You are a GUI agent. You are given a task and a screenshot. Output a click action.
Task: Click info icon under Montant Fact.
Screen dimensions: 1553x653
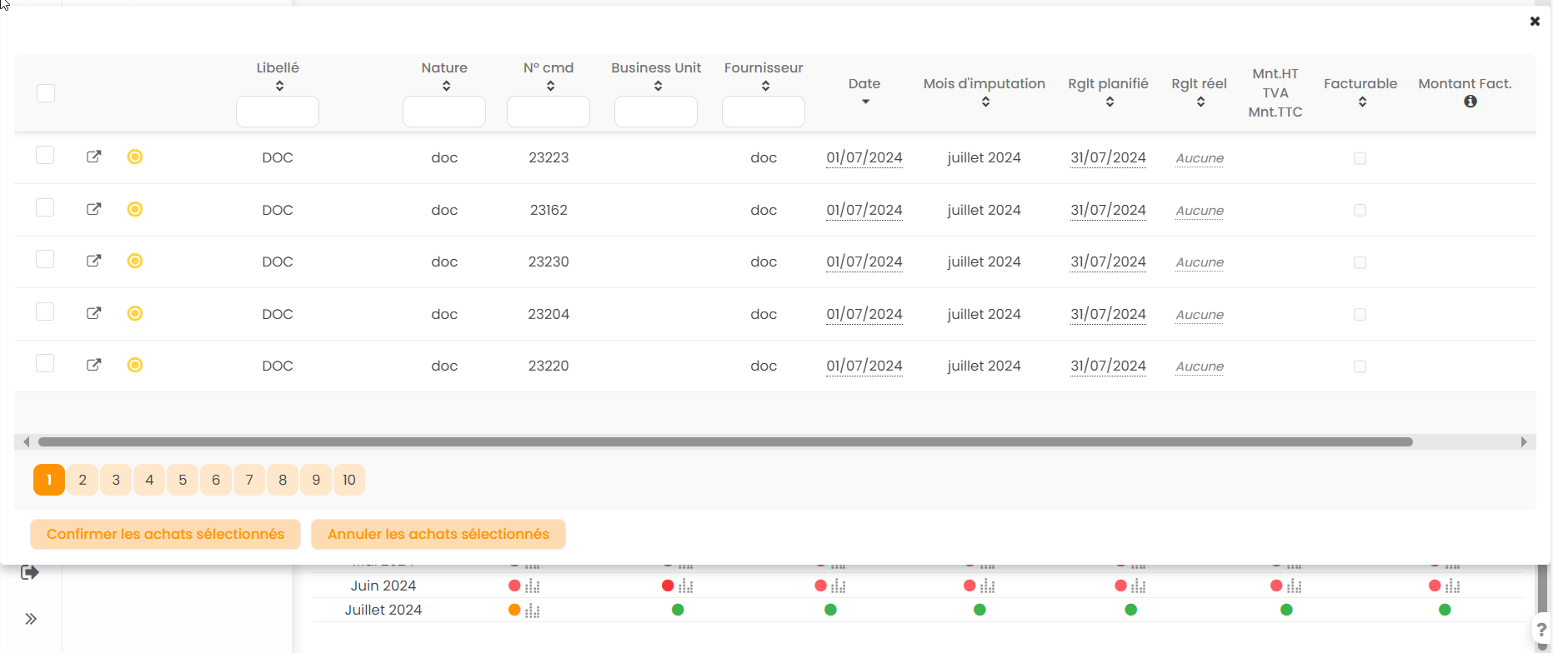(x=1470, y=102)
